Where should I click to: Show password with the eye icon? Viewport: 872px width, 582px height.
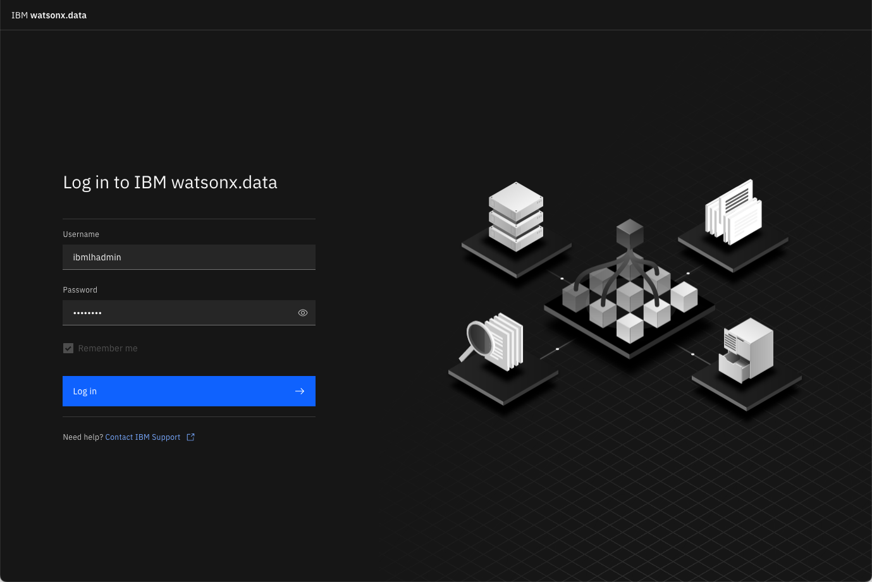coord(303,313)
